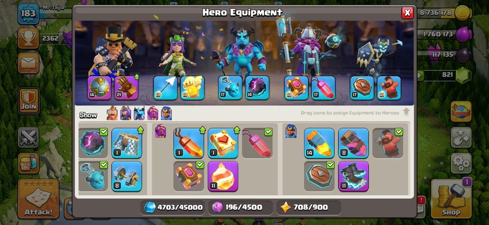Screen dimensions: 489x225
Task: Select the Fireball equipment level 11
Action: [x=223, y=176]
